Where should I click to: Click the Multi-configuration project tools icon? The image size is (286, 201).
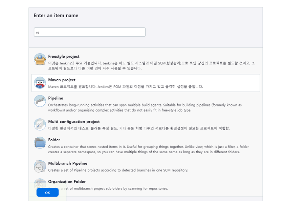point(40,124)
